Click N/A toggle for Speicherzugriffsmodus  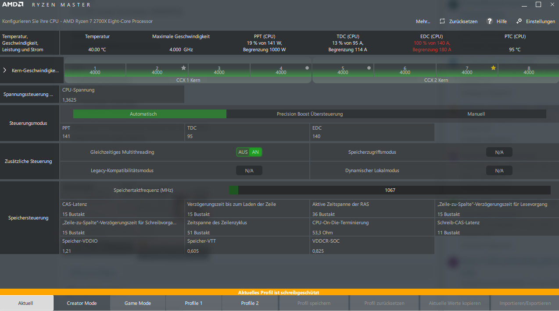coord(499,152)
